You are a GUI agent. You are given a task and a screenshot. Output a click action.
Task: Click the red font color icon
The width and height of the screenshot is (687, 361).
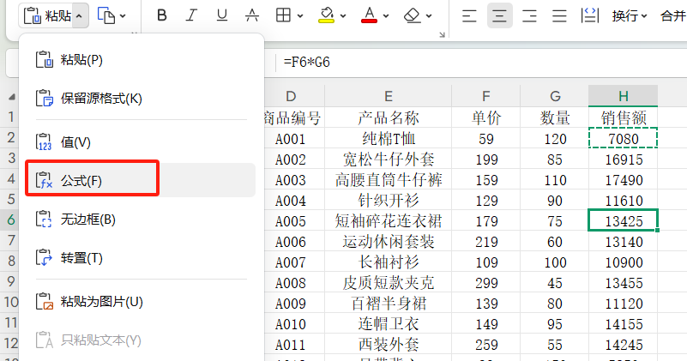coord(369,15)
